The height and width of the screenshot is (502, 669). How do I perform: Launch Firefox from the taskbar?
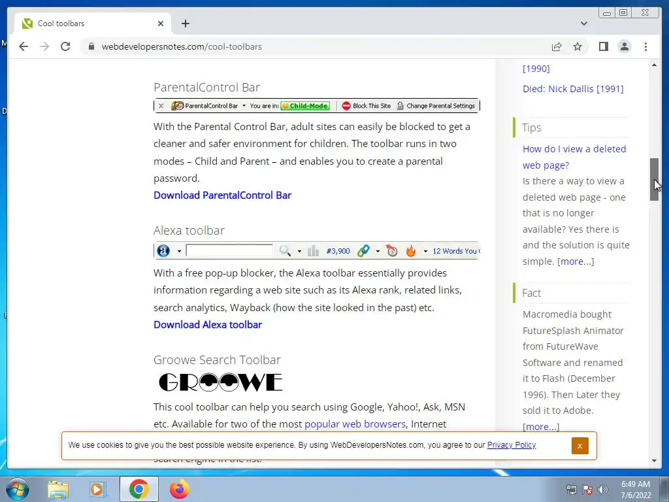(179, 489)
